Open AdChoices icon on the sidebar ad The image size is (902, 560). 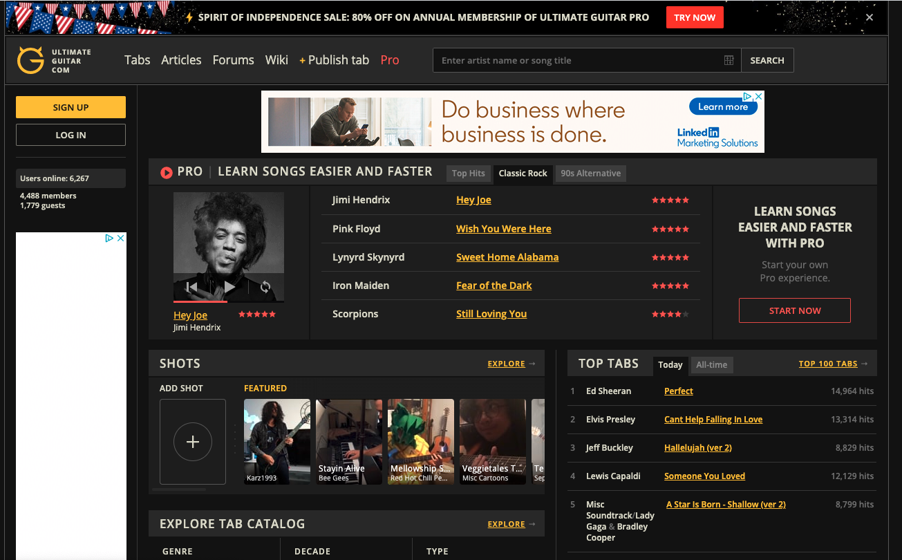109,238
